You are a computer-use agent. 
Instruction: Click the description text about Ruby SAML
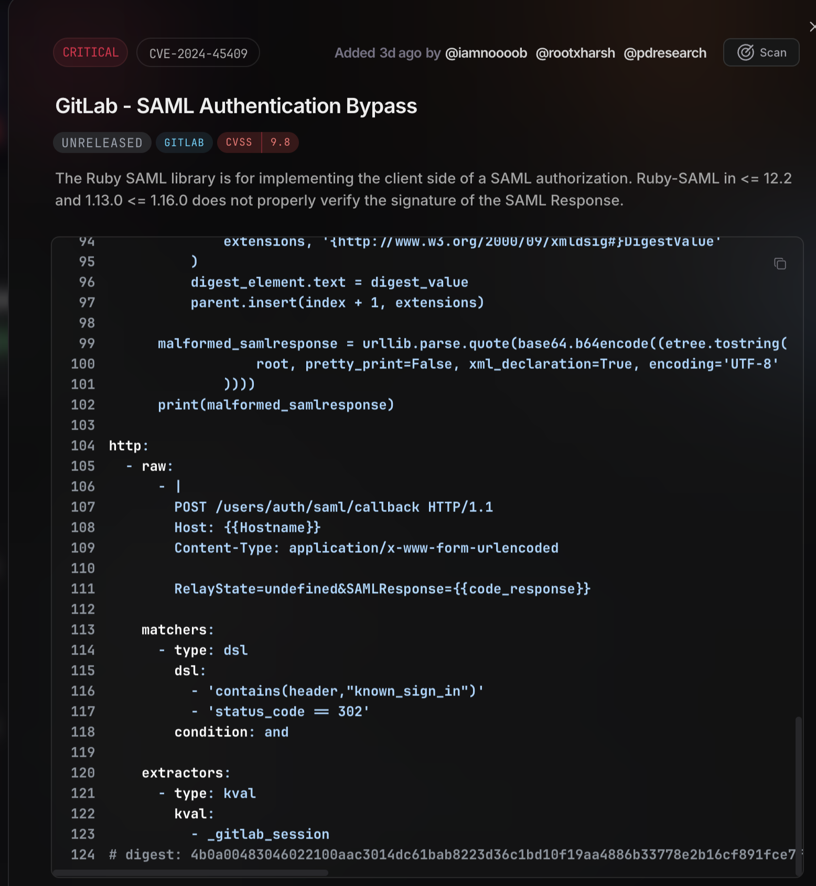(x=423, y=189)
